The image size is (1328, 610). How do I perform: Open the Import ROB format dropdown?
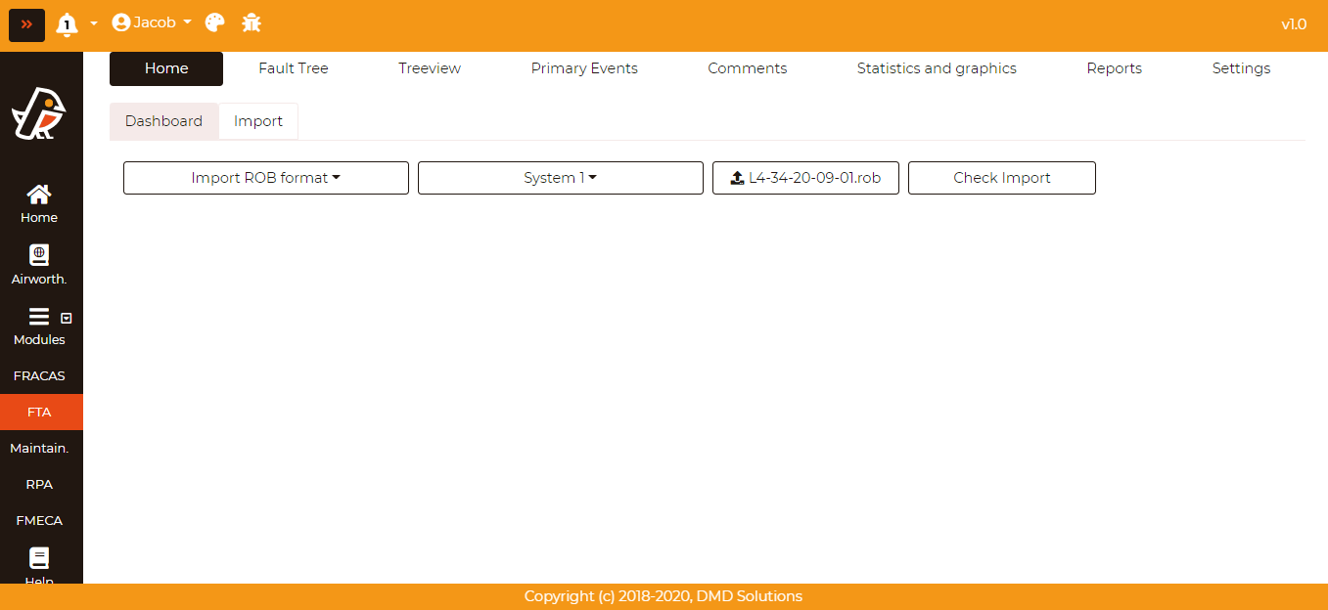click(265, 178)
